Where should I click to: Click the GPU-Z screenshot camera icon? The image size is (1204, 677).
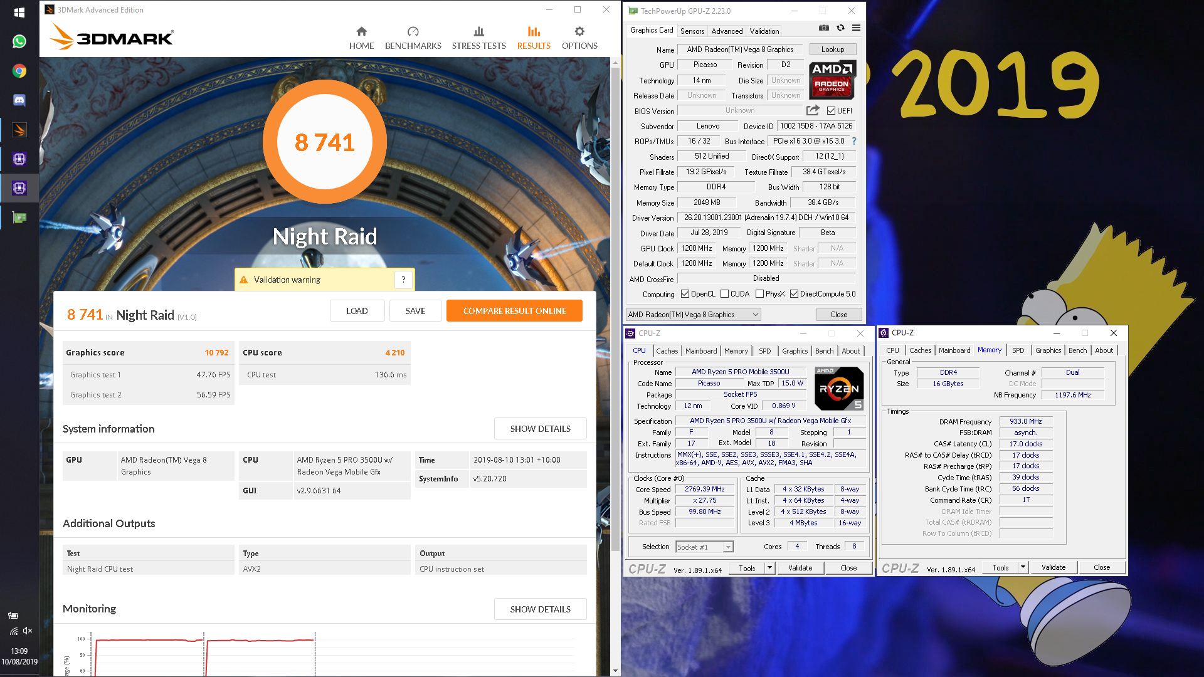pos(824,28)
